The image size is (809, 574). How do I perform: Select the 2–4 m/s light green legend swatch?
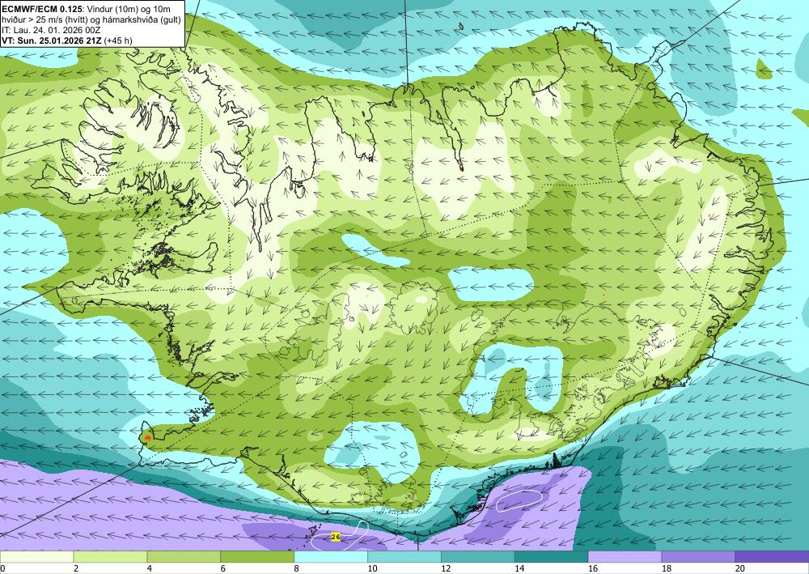click(110, 557)
